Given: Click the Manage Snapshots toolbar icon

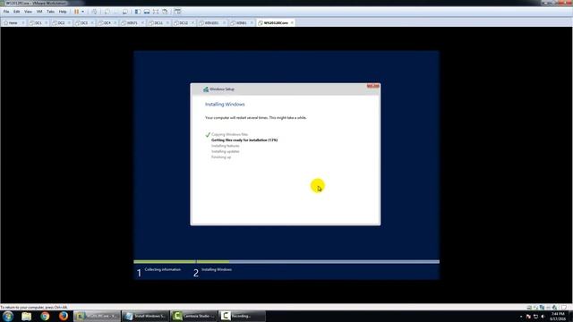Looking at the screenshot, I should [x=125, y=12].
